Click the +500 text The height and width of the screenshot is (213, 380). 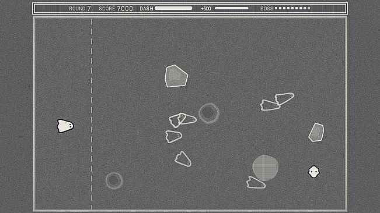tap(205, 9)
